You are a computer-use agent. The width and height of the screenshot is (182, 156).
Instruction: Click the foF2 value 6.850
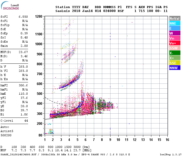pos(23,17)
